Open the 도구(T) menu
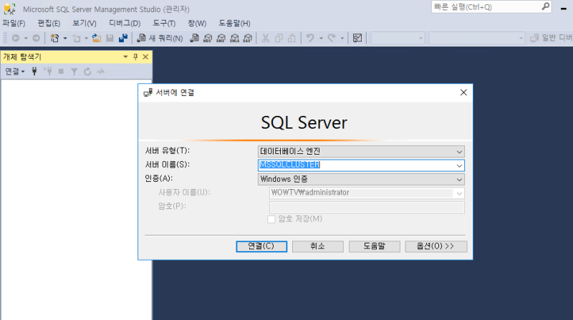 coord(164,23)
